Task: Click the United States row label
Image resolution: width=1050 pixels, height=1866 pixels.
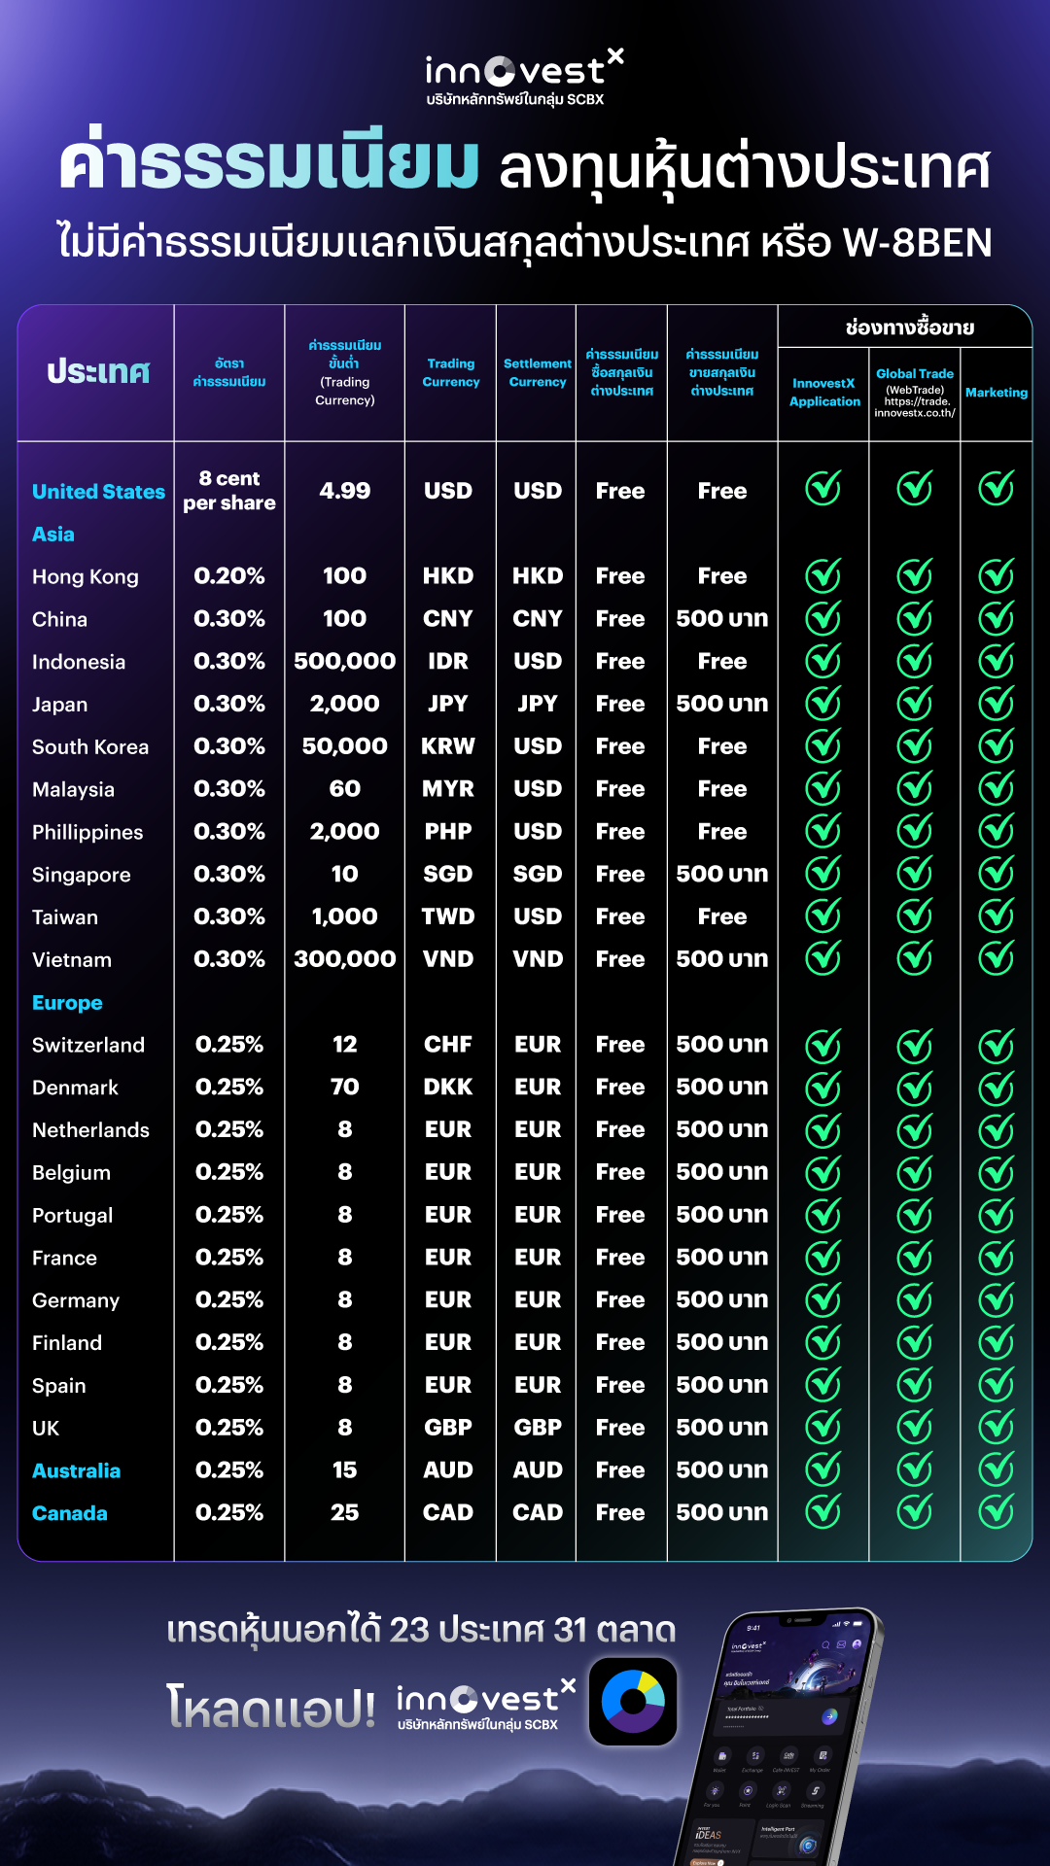Action: click(98, 492)
